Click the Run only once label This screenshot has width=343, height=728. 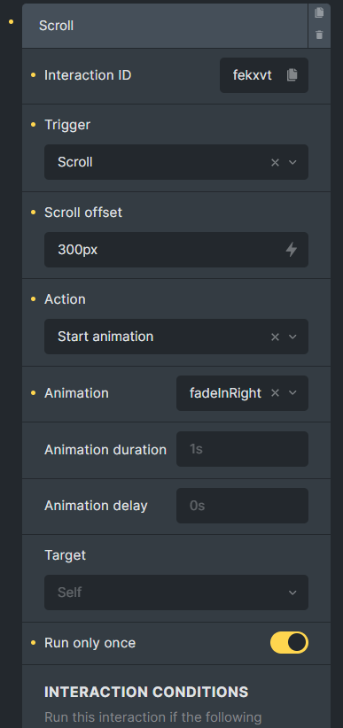pos(90,643)
